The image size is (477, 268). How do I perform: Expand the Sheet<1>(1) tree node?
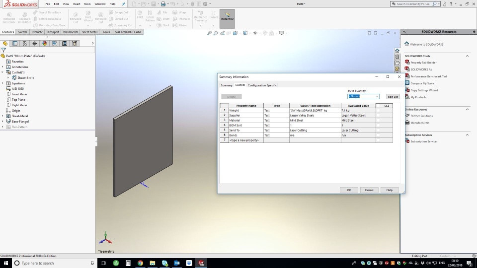click(8, 78)
